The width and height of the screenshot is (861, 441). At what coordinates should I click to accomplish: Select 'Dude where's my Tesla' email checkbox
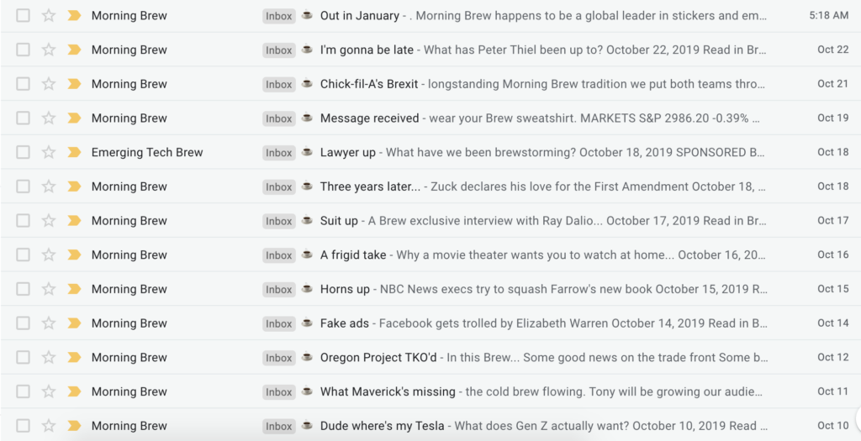click(x=23, y=426)
